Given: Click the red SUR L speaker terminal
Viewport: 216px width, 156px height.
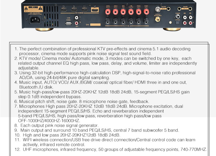Looking at the screenshot, I should [146, 12].
